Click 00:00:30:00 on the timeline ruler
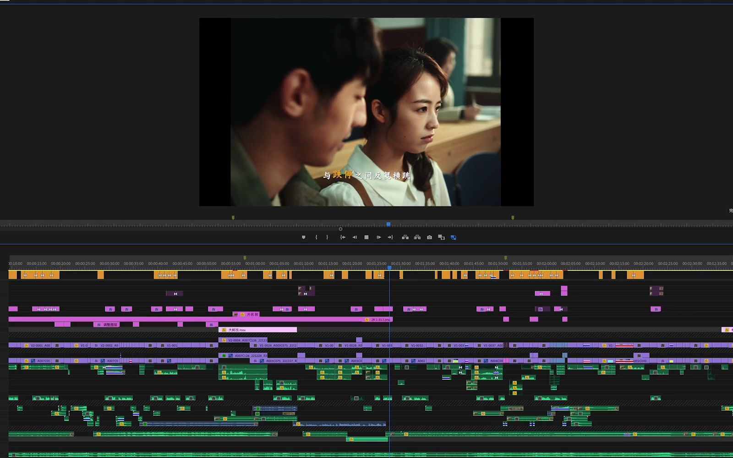The height and width of the screenshot is (458, 733). tap(109, 263)
